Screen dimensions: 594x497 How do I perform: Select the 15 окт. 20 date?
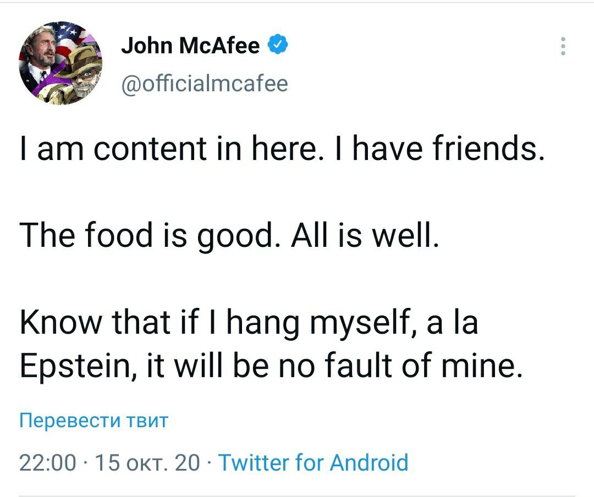pos(147,463)
